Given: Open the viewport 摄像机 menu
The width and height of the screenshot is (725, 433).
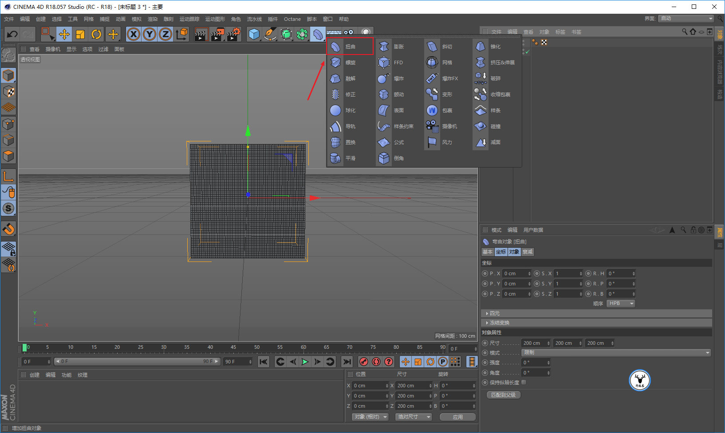Looking at the screenshot, I should click(x=53, y=49).
